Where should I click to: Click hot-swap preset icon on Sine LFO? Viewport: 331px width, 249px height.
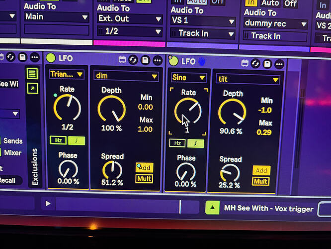pyautogui.click(x=255, y=63)
